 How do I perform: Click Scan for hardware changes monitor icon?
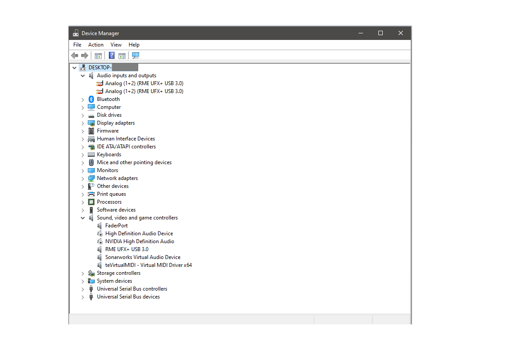tap(136, 56)
